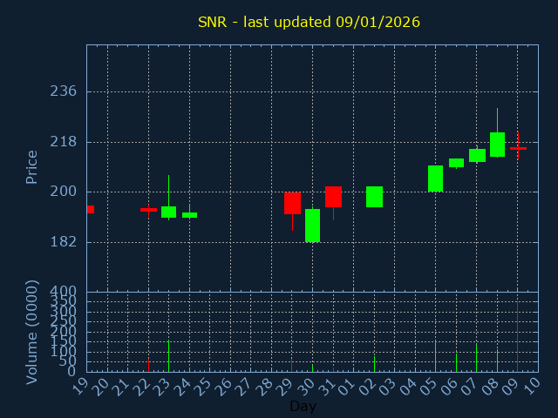The image size is (558, 418).
Task: Click the Day x-axis title
Action: 303,407
